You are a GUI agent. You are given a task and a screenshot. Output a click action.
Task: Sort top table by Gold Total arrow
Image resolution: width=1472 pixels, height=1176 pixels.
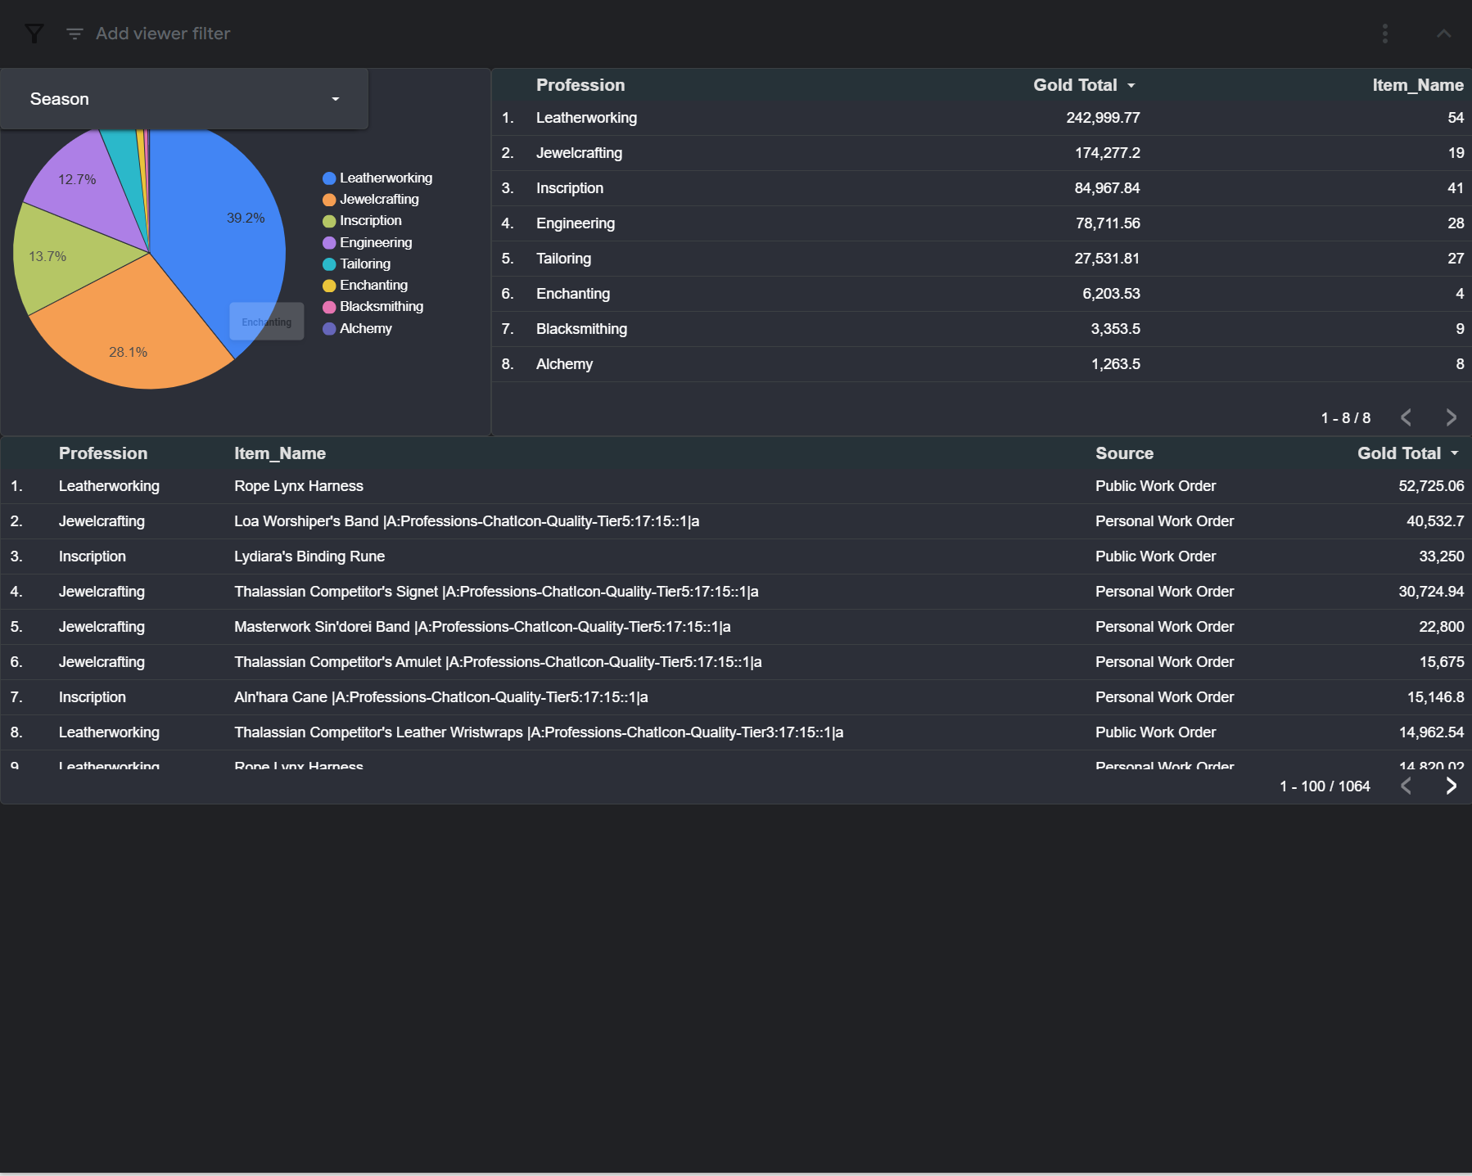tap(1131, 85)
